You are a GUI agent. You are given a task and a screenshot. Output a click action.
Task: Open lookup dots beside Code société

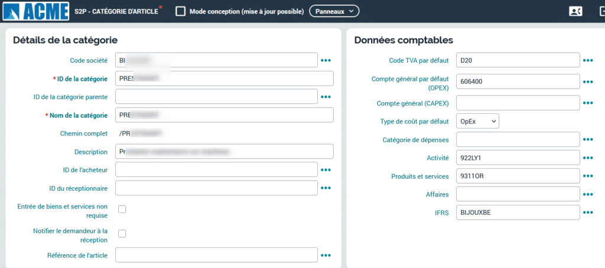(326, 60)
